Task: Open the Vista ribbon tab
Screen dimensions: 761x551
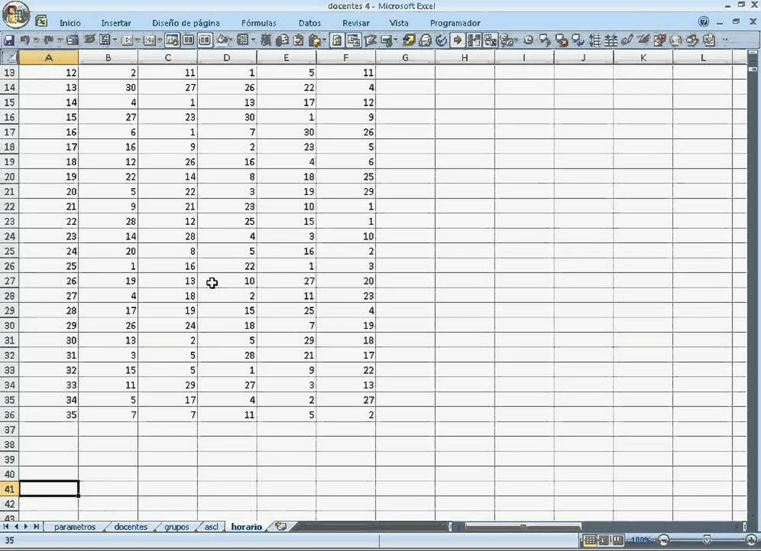Action: point(399,23)
